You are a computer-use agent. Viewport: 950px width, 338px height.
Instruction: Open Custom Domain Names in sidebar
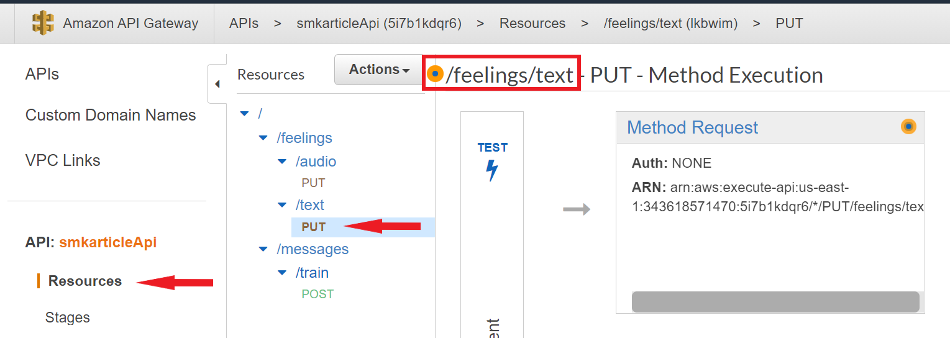[x=111, y=115]
